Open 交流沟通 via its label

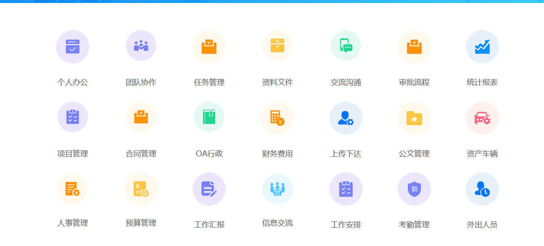[x=346, y=82]
